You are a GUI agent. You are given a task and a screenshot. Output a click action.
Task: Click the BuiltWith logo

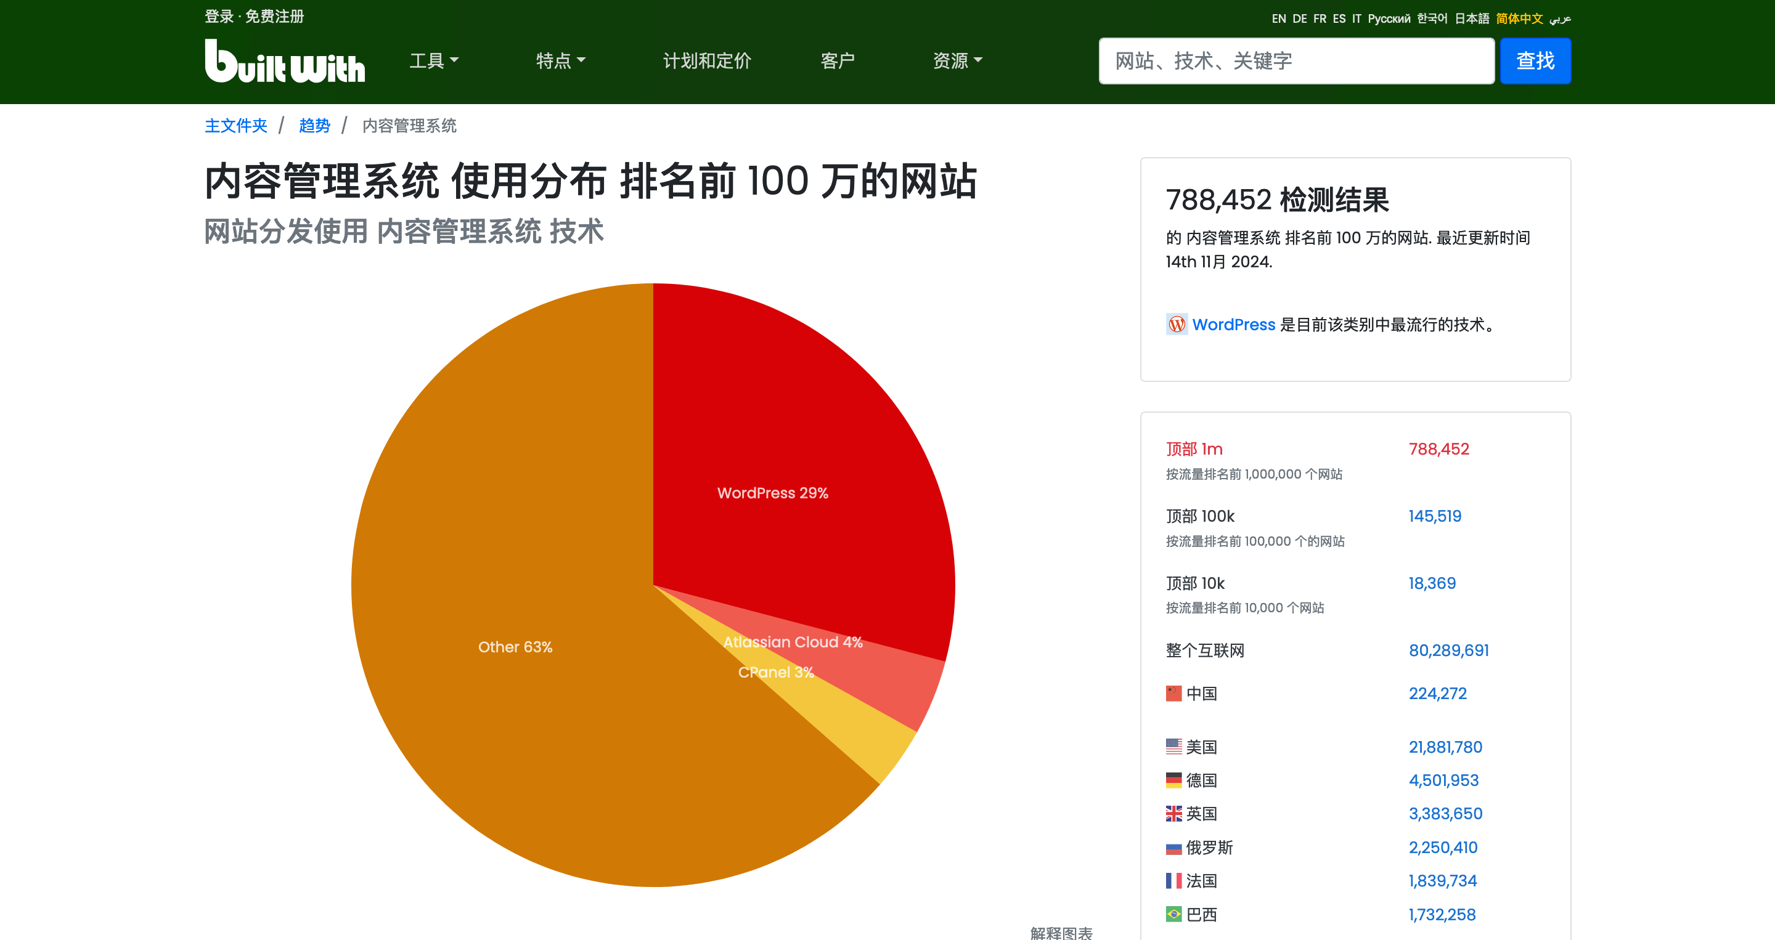[285, 60]
